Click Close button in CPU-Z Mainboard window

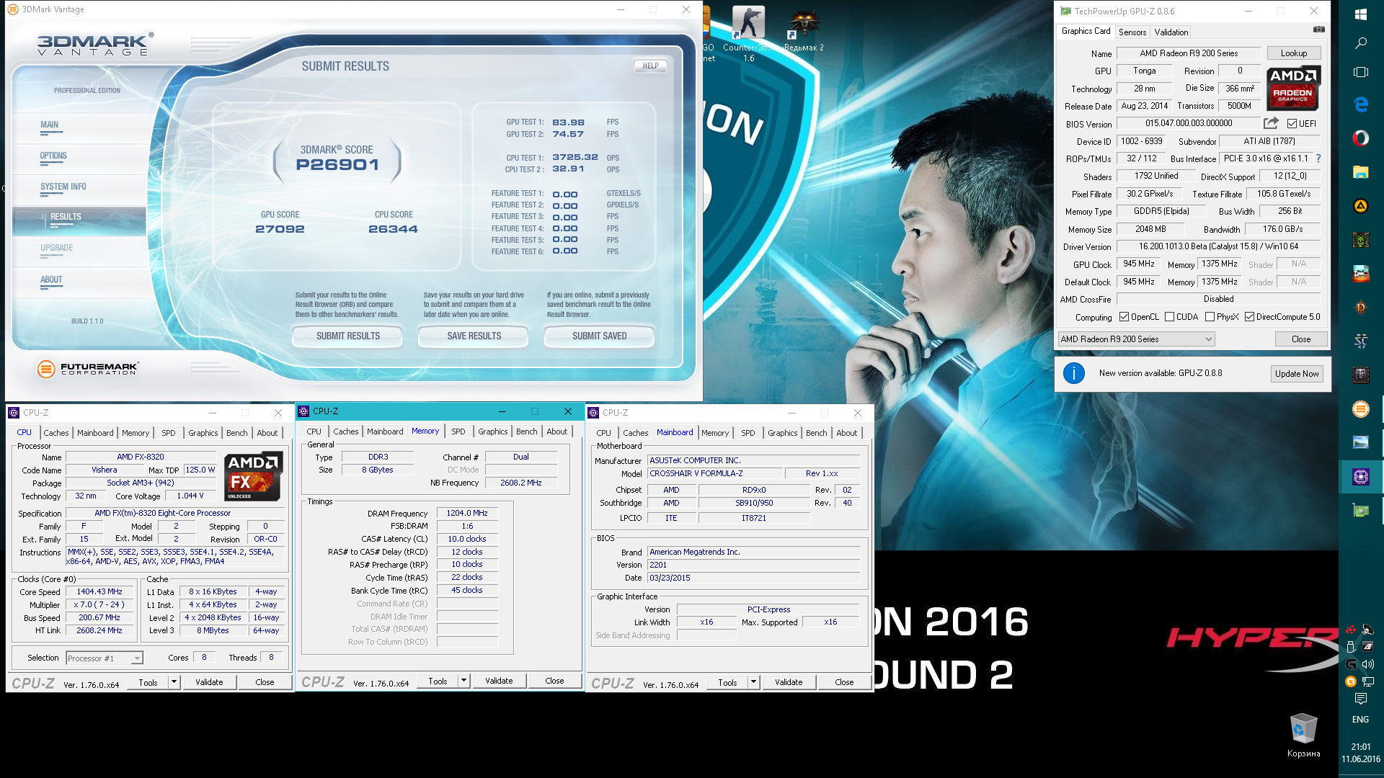pyautogui.click(x=844, y=682)
